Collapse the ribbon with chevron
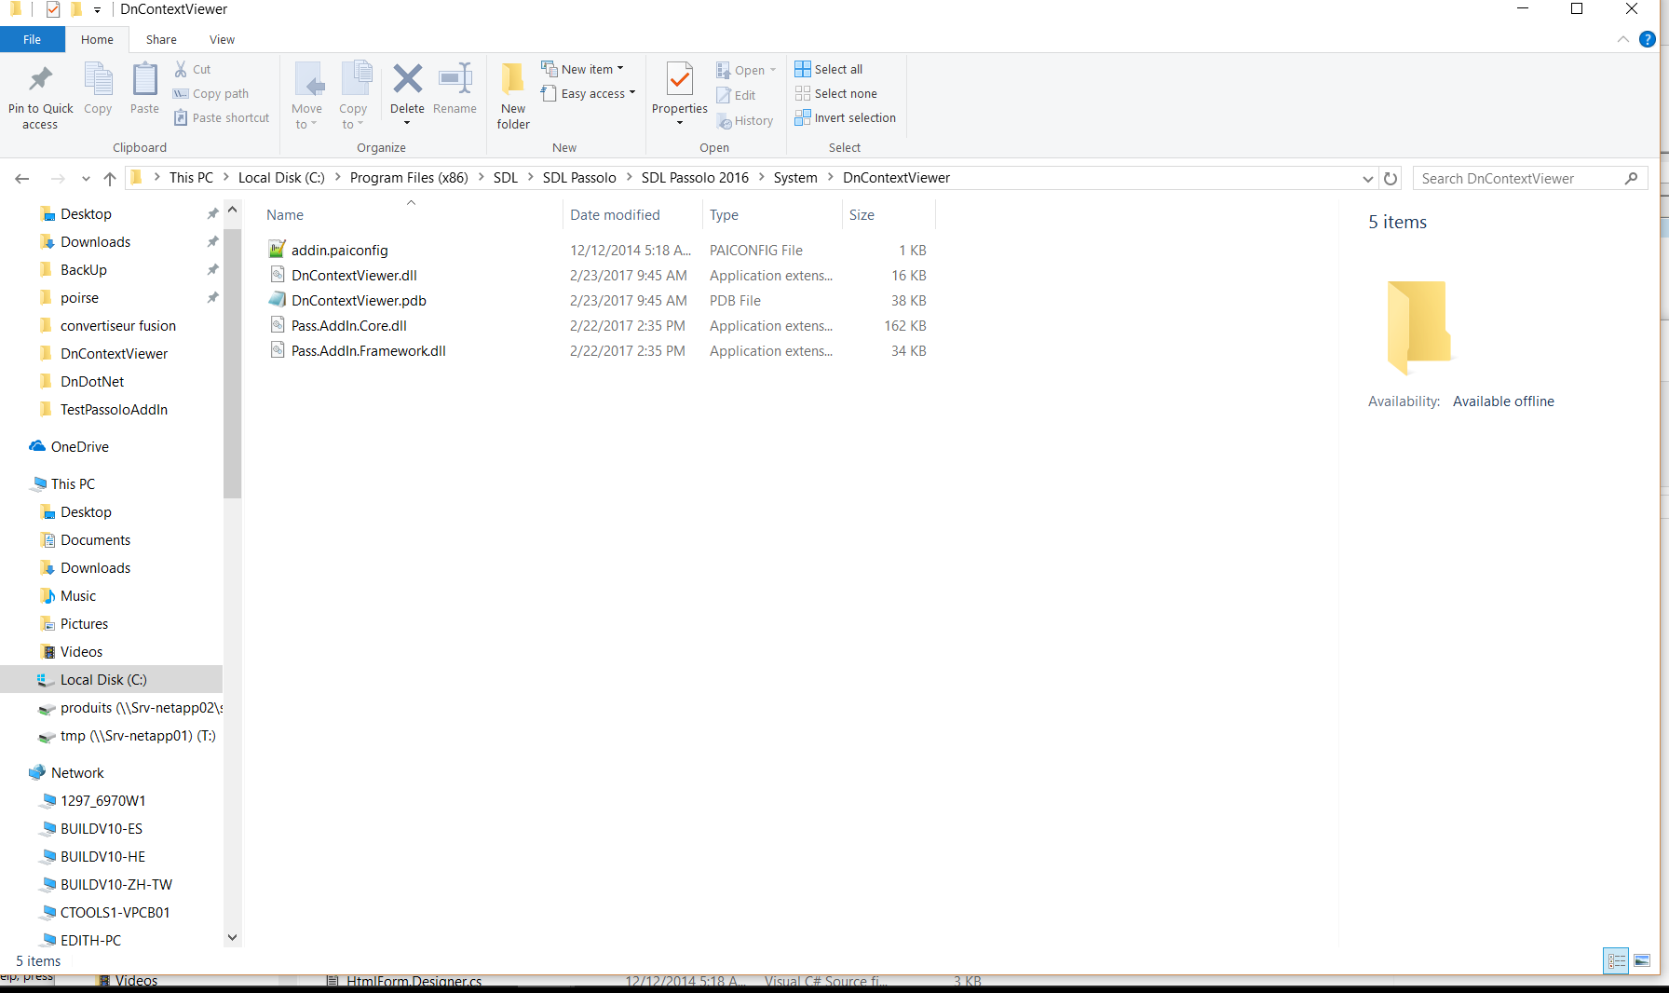 point(1622,39)
